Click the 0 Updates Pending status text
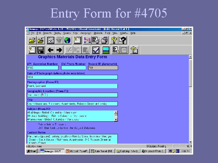The width and height of the screenshot is (218, 163). [x=157, y=146]
